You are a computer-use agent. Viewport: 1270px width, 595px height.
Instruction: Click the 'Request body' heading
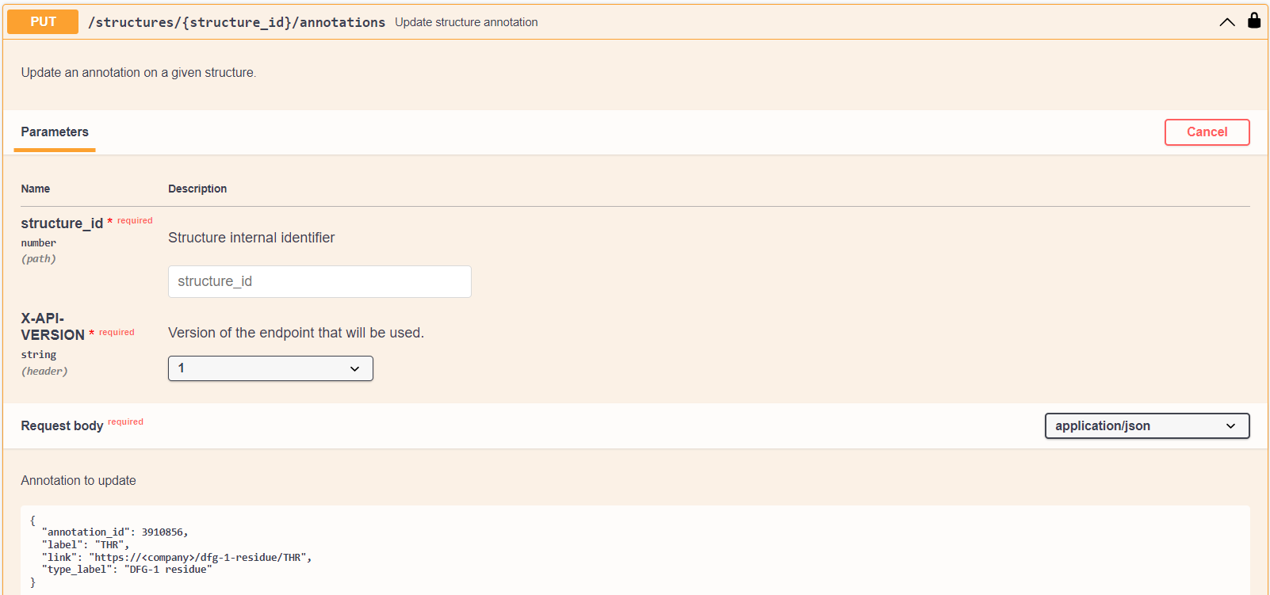coord(62,426)
